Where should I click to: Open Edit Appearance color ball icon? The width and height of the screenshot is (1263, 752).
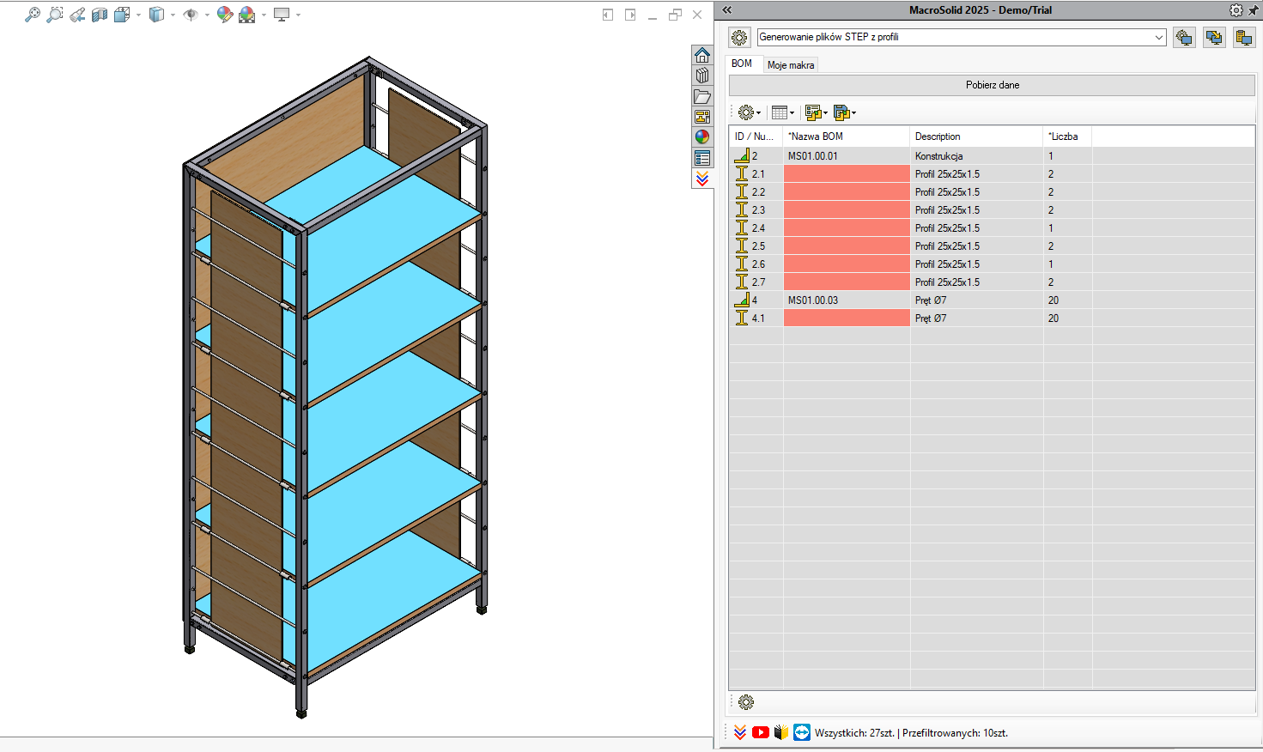225,15
